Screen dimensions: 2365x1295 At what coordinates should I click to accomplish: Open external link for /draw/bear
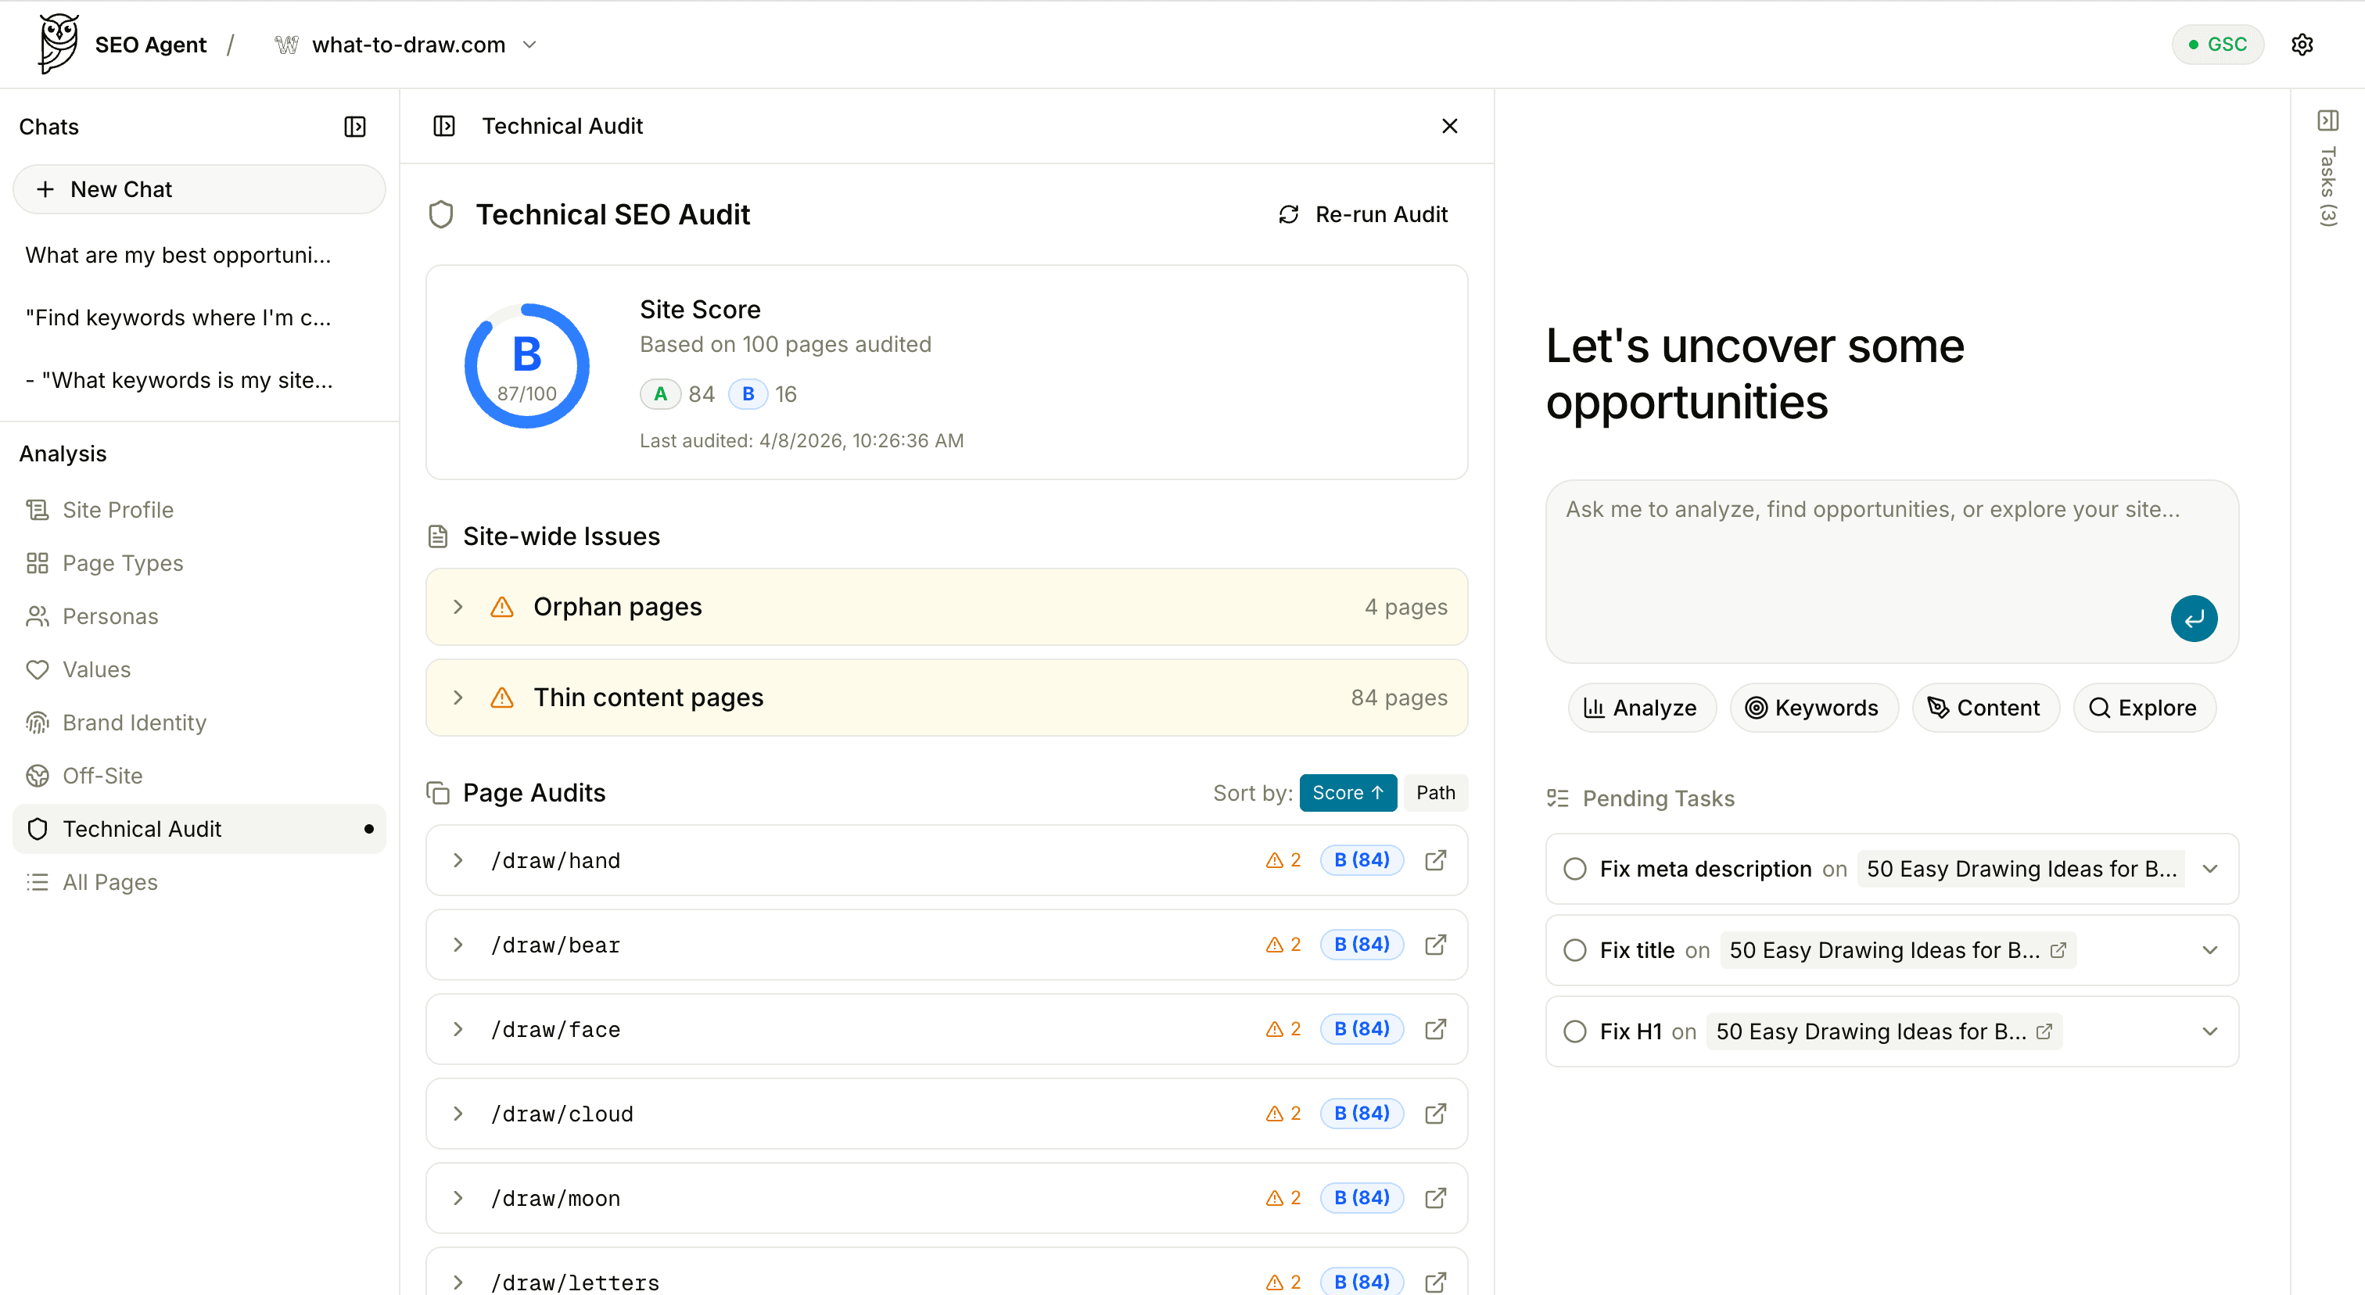click(1436, 945)
